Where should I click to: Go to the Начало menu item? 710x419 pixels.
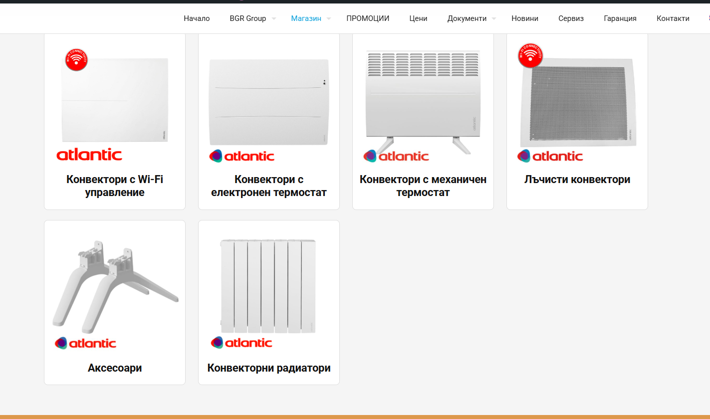(197, 18)
